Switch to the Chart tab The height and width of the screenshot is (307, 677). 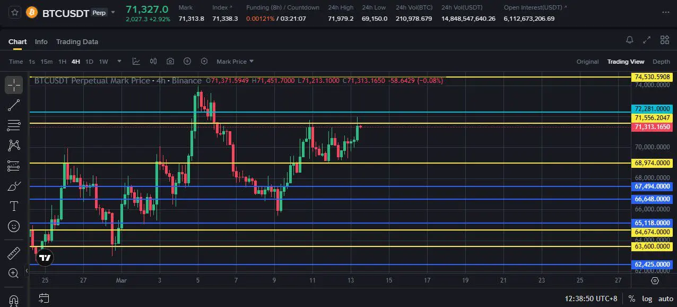pyautogui.click(x=18, y=41)
